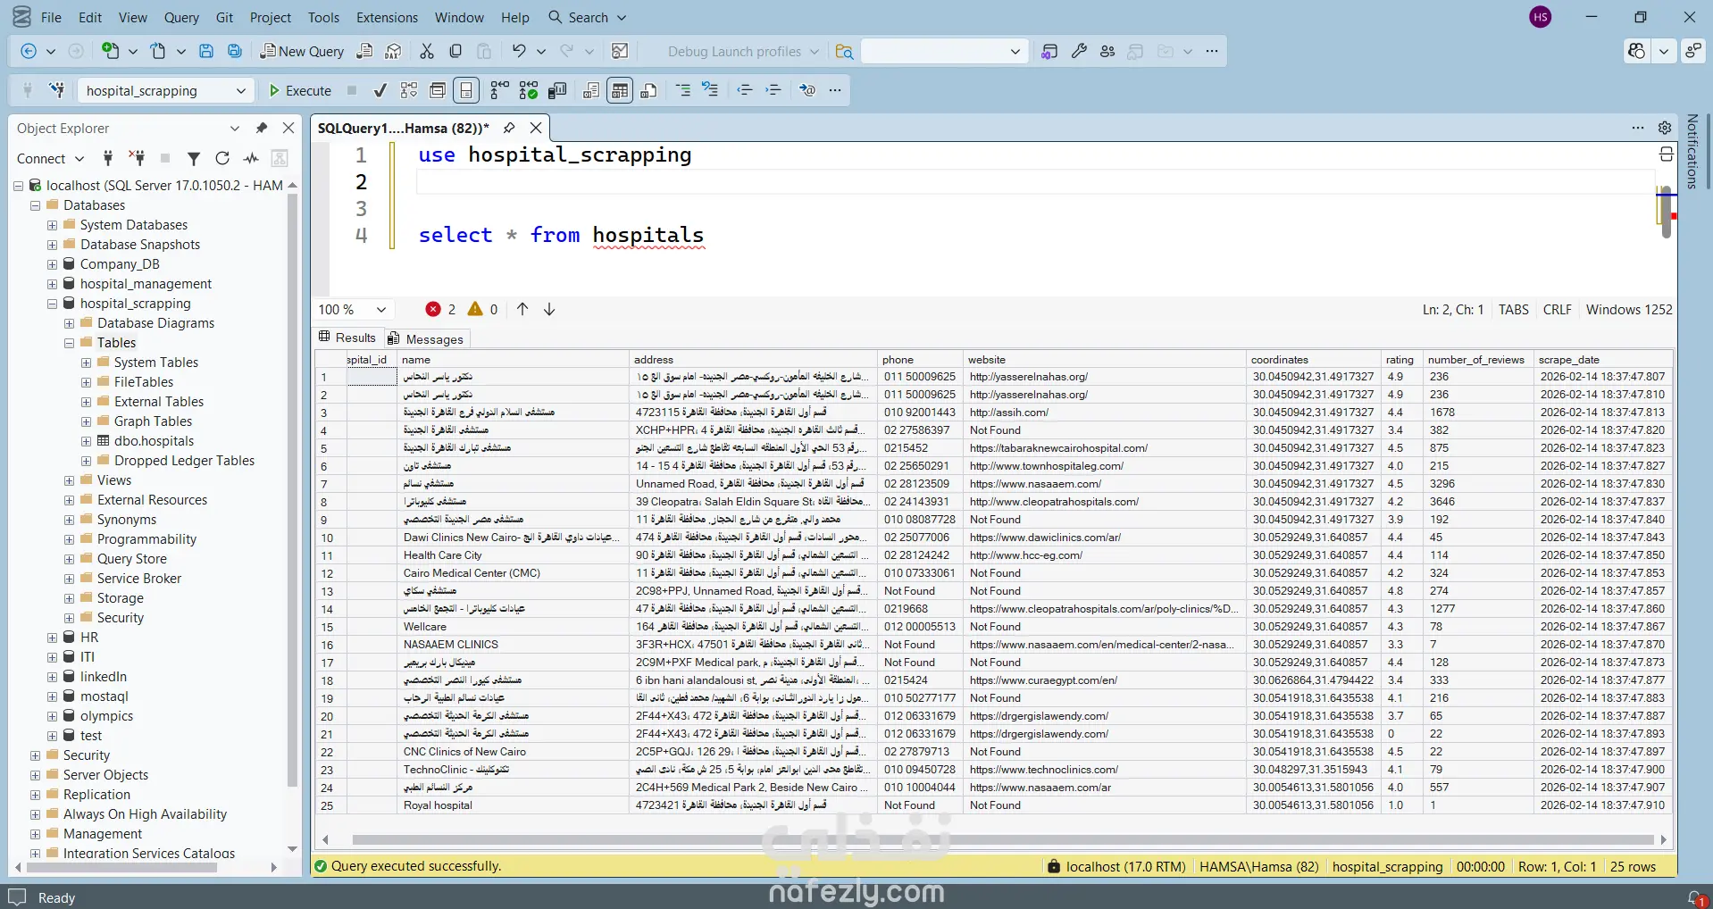The height and width of the screenshot is (909, 1713).
Task: Refresh the Object Explorer tree
Action: point(222,159)
